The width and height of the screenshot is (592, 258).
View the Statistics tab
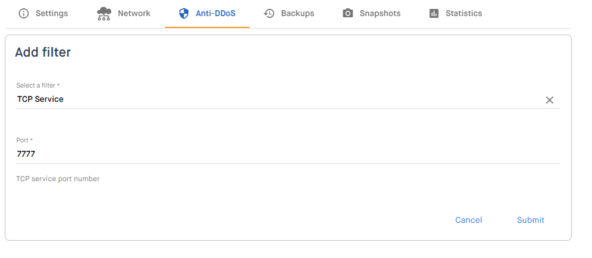tap(463, 13)
